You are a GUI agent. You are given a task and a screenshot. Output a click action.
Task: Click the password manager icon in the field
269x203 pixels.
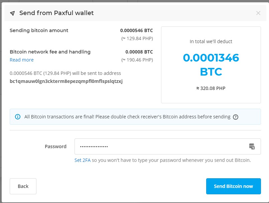coord(252,146)
